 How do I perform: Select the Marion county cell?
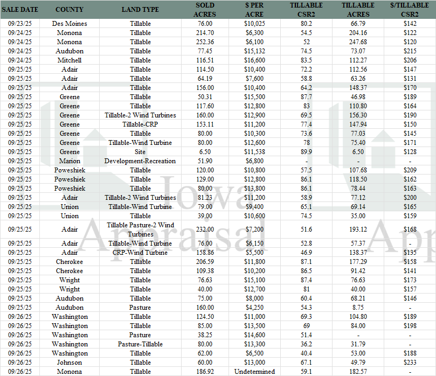[x=70, y=161]
